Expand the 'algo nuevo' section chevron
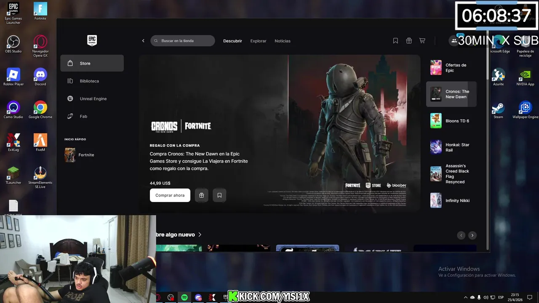 click(x=200, y=235)
